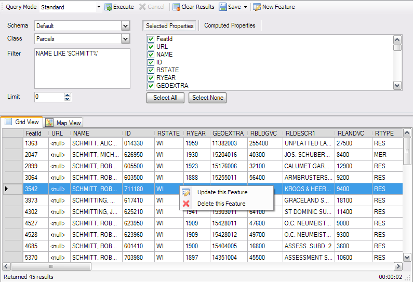Click the GRACELAND S... cell
413x282 pixels.
click(x=309, y=200)
